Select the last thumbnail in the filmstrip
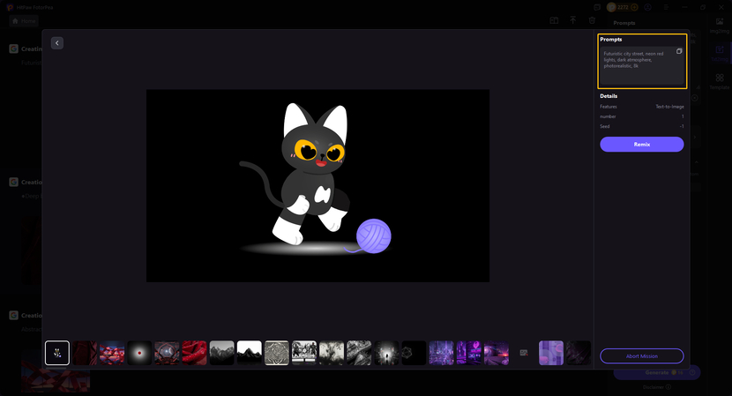 point(579,353)
